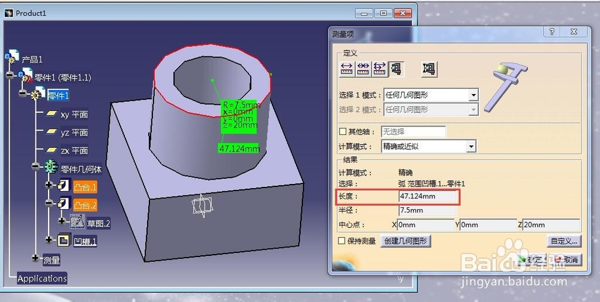Click the green 47.124mm label in viewport
The height and width of the screenshot is (302, 600).
(x=239, y=149)
